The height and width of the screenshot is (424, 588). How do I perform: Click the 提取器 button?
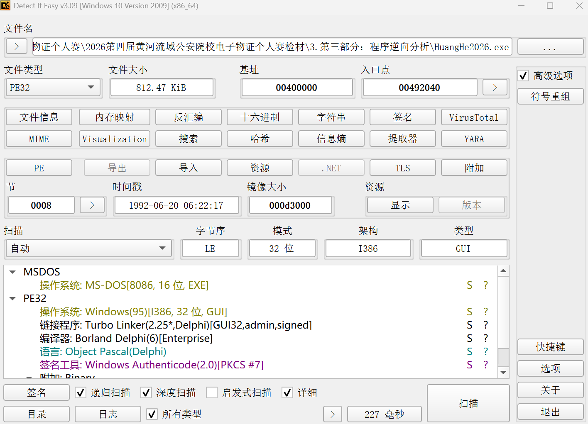pyautogui.click(x=403, y=139)
